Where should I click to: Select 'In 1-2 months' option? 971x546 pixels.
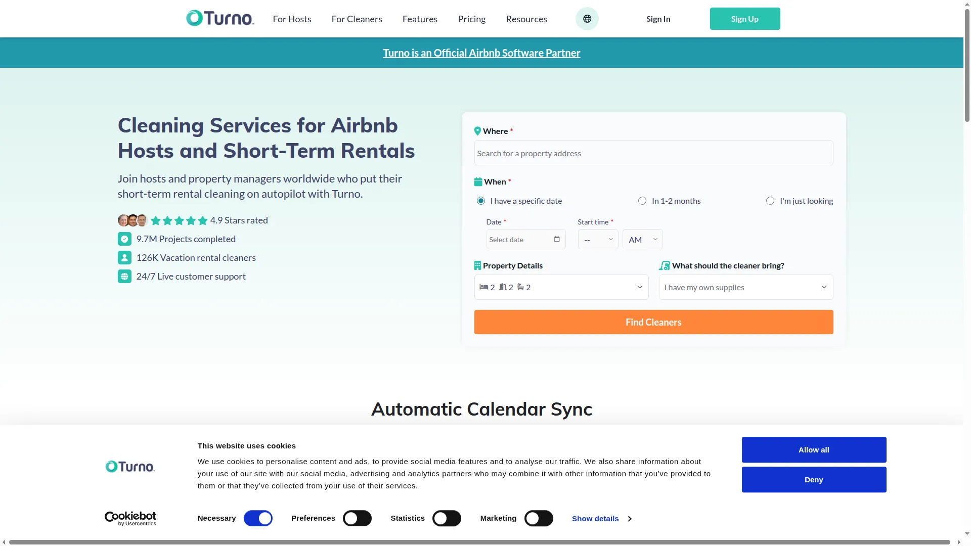pos(642,201)
